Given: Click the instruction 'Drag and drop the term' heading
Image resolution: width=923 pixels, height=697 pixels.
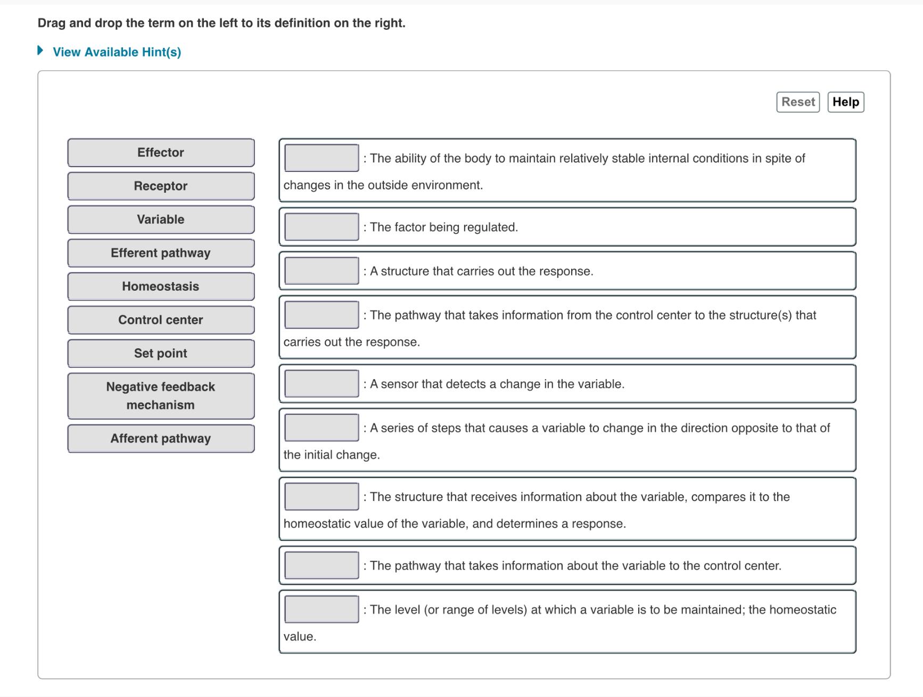Looking at the screenshot, I should click(221, 23).
